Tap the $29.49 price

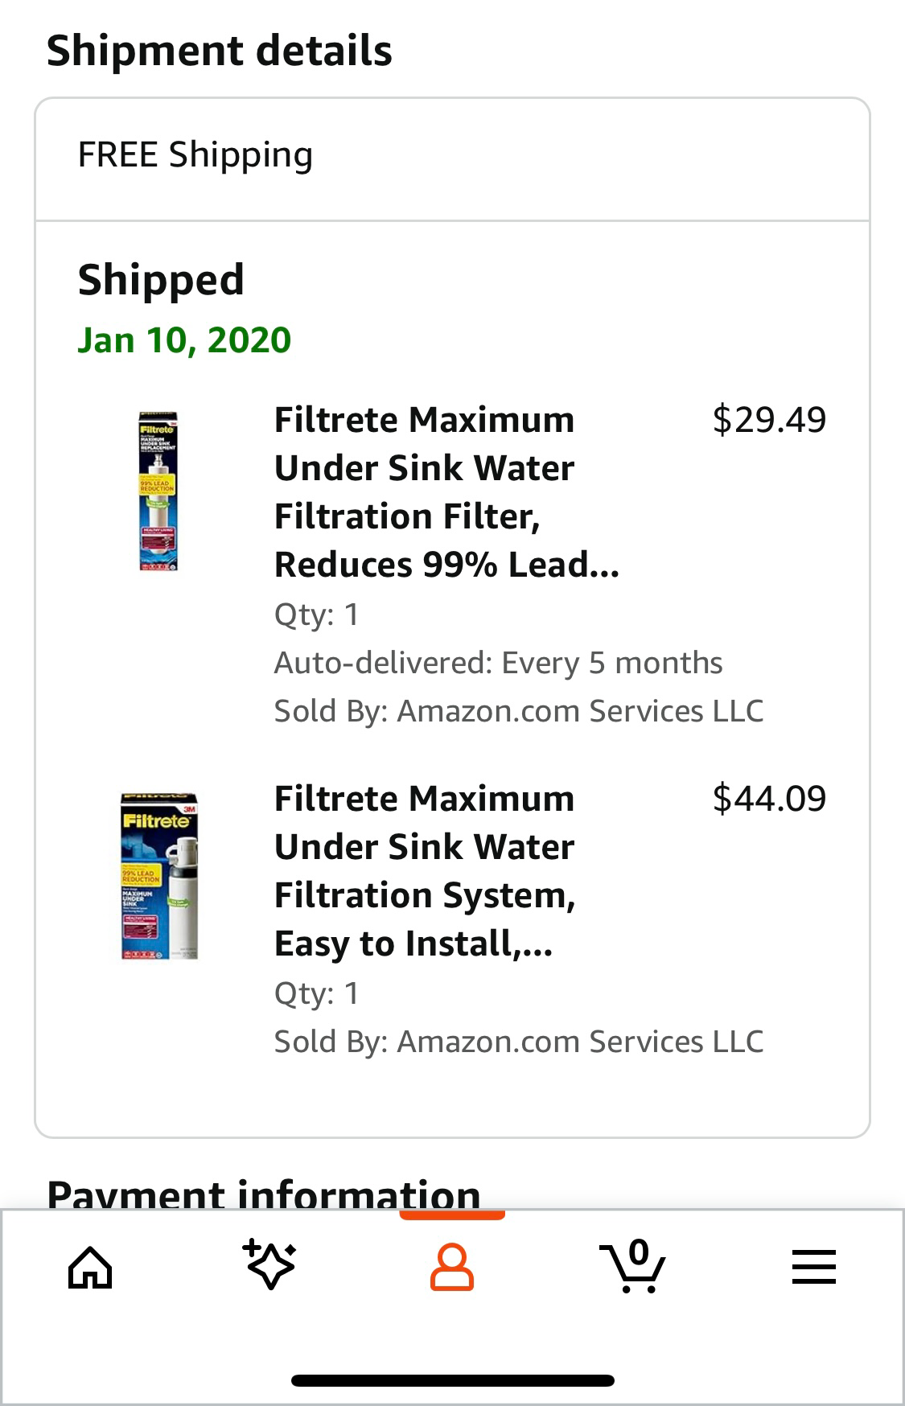(x=769, y=420)
